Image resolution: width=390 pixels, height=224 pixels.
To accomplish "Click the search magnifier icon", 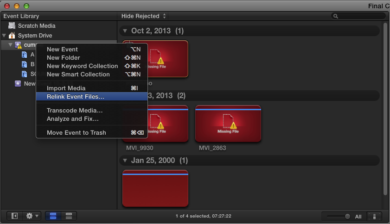I will coord(336,16).
